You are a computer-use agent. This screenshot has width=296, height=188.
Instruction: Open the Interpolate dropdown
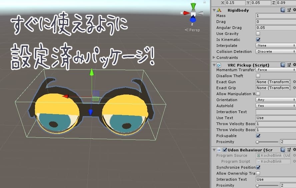[276, 46]
